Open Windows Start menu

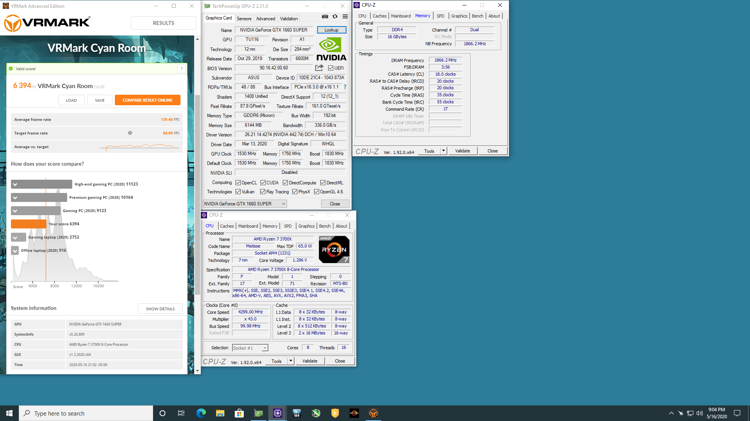(9, 413)
